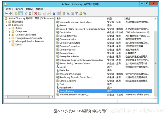Select Group Policy Creator Owners row

(104, 63)
